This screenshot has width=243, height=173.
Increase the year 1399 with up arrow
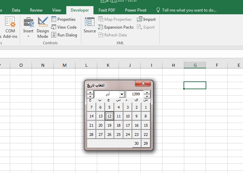pos(147,92)
